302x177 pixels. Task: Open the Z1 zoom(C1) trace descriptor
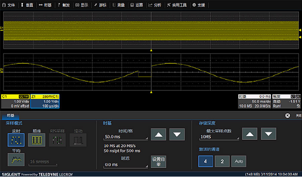click(x=45, y=101)
